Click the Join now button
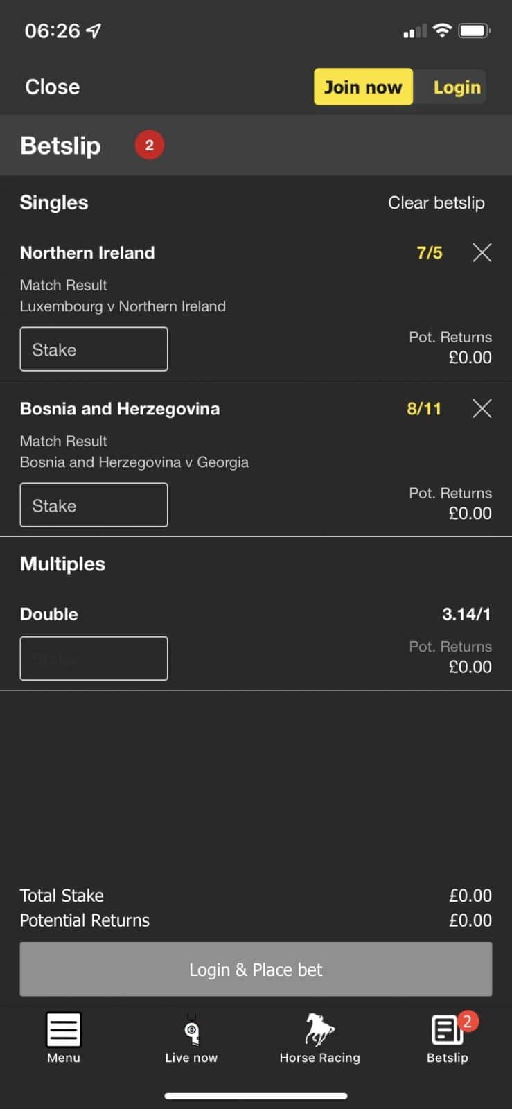The width and height of the screenshot is (512, 1109). pos(363,87)
